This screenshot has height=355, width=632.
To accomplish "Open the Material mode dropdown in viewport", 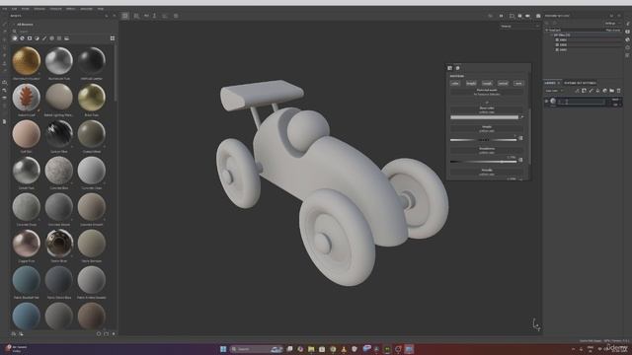I will click(519, 27).
